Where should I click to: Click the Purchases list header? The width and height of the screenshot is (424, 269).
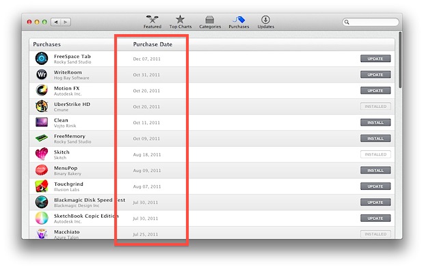[x=47, y=44]
